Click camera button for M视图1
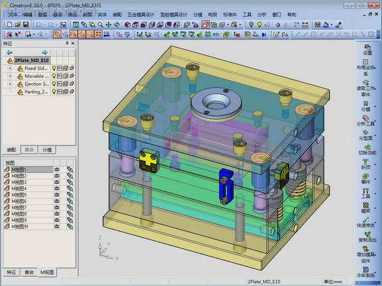Screen dimensions: 382x286 pos(57,169)
